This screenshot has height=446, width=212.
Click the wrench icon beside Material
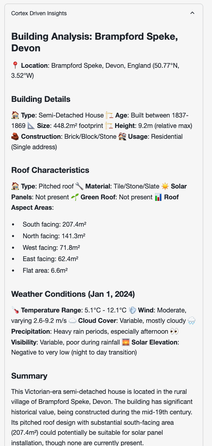(x=80, y=187)
